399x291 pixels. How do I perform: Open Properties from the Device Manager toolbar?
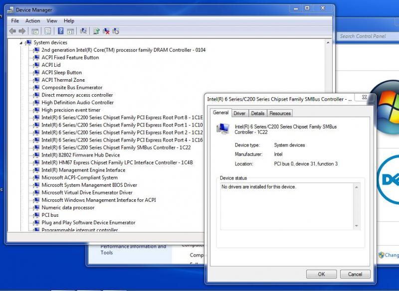click(x=47, y=31)
